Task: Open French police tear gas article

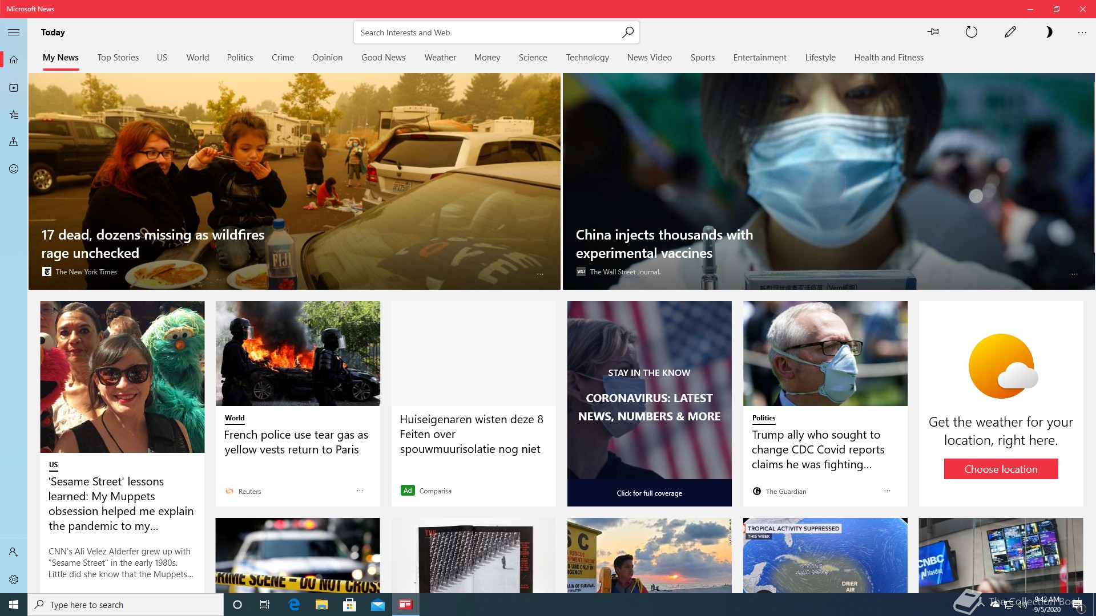Action: 296,442
